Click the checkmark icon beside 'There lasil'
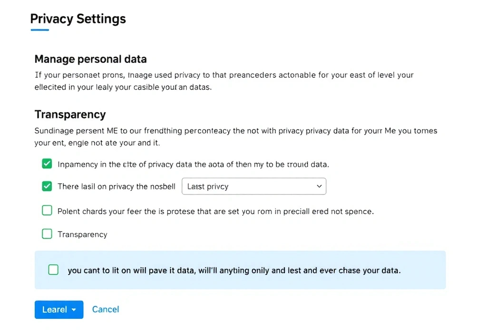Viewport: 487px width, 334px height. [x=47, y=186]
